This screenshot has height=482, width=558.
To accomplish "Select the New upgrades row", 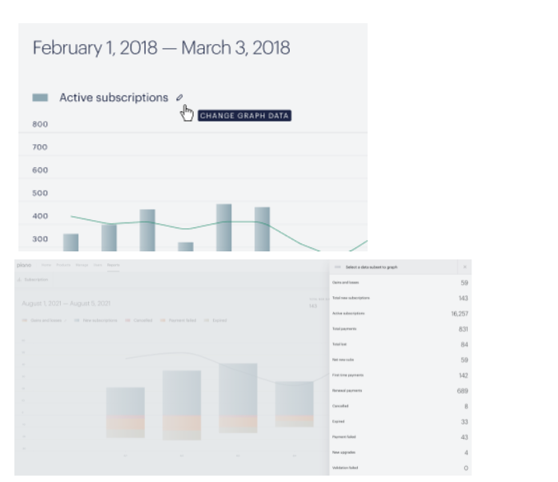I will coord(400,452).
